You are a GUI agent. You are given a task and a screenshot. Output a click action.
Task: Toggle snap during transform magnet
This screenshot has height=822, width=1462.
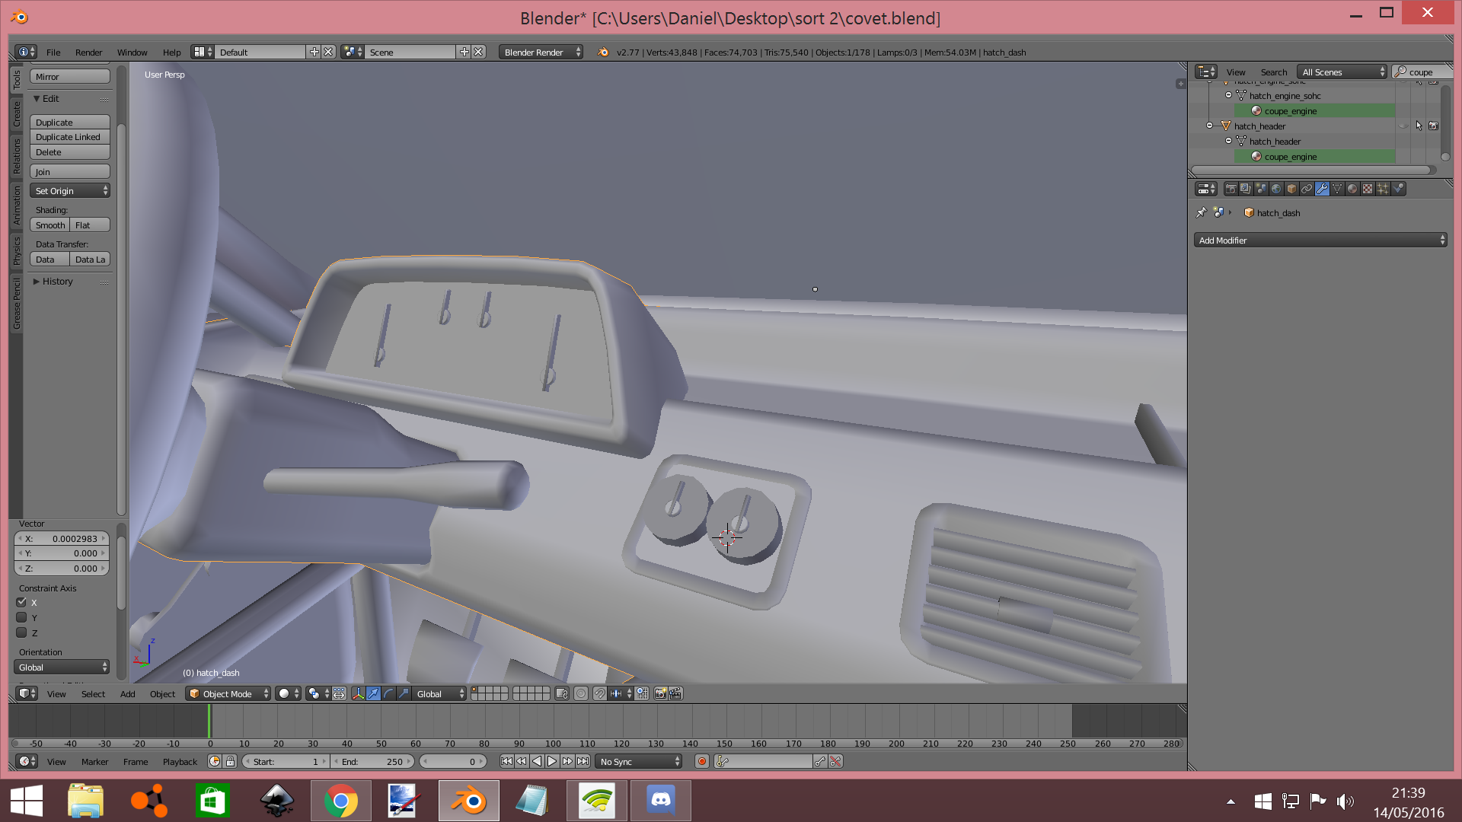(x=600, y=693)
